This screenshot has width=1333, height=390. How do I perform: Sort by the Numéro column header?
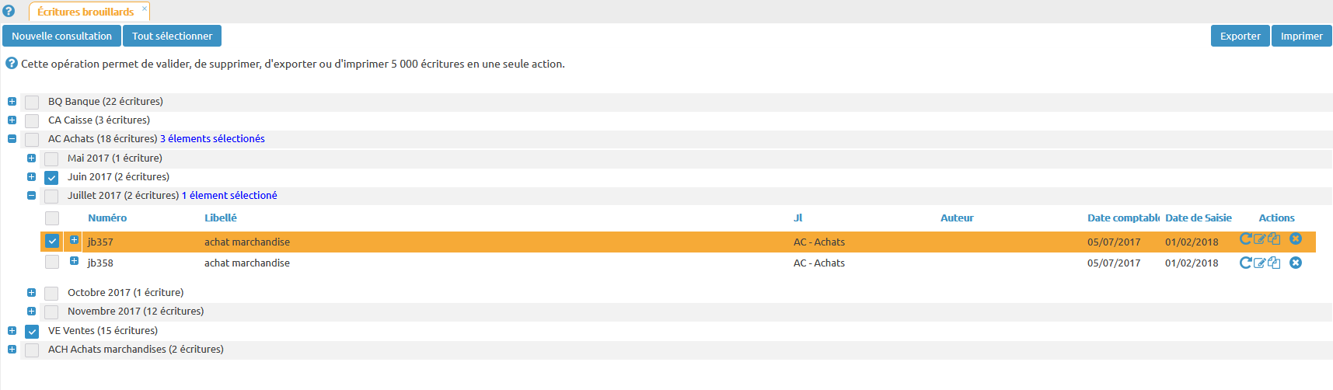(107, 218)
